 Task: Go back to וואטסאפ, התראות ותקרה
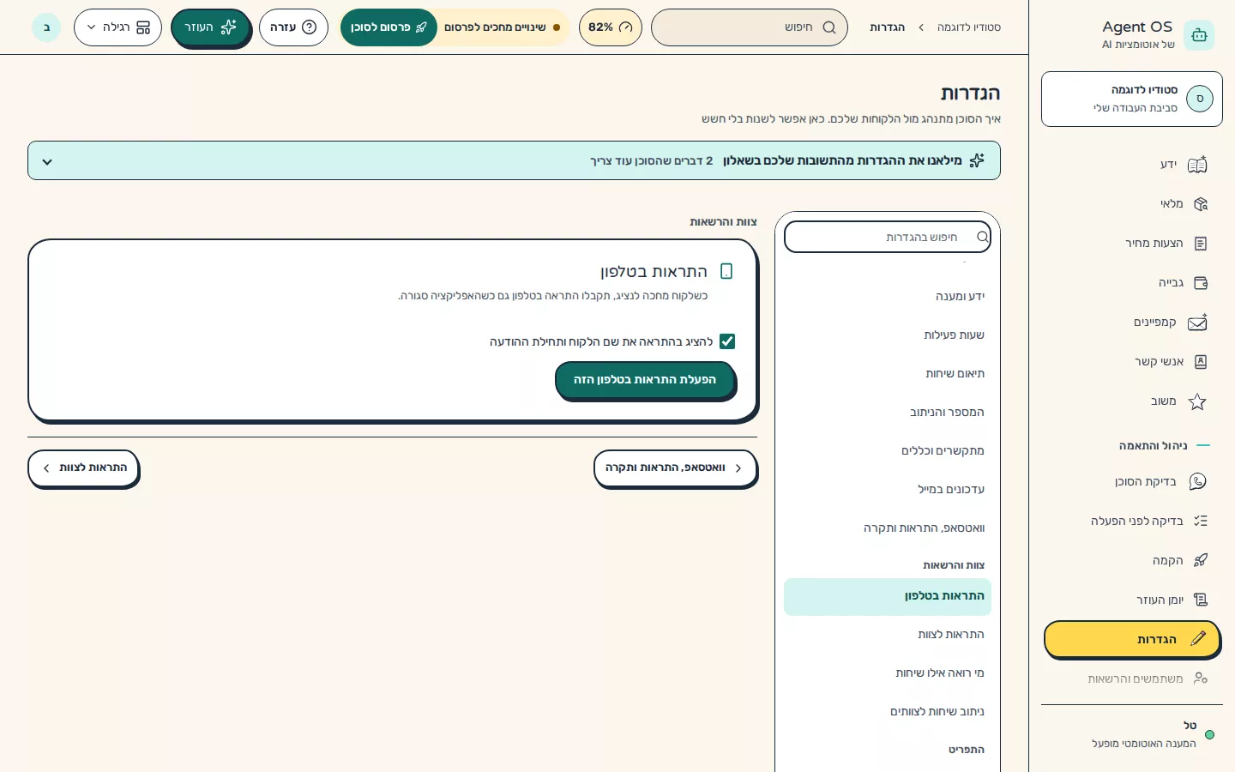[675, 468]
